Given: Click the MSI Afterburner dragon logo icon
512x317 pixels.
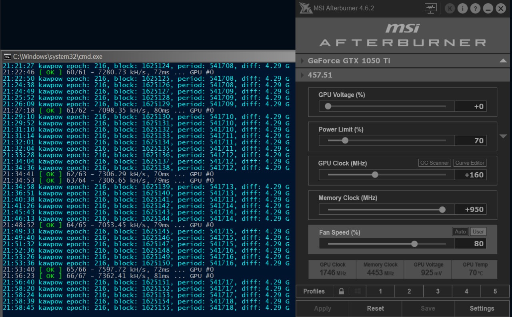Looking at the screenshot, I should [306, 8].
